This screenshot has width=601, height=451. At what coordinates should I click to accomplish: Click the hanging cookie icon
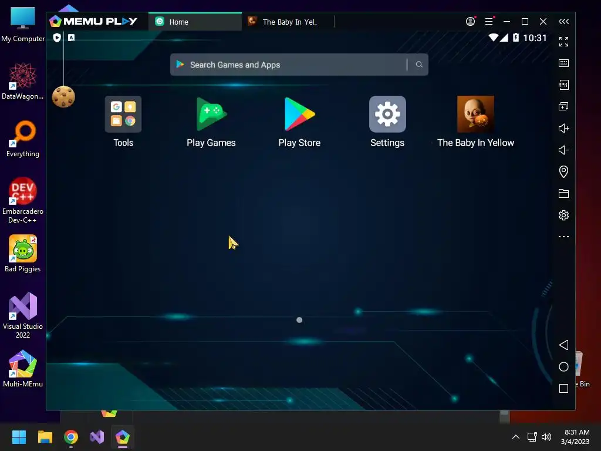[x=63, y=97]
